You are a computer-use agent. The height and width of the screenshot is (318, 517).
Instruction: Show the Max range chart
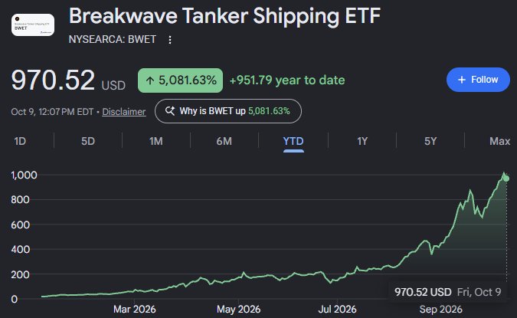point(500,141)
